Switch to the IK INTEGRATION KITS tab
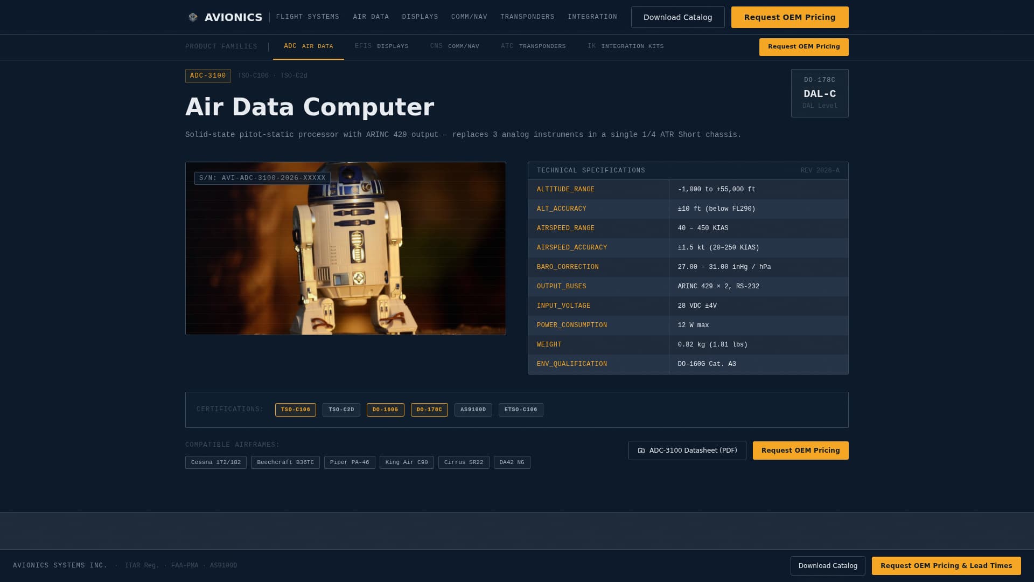The height and width of the screenshot is (582, 1034). [625, 46]
